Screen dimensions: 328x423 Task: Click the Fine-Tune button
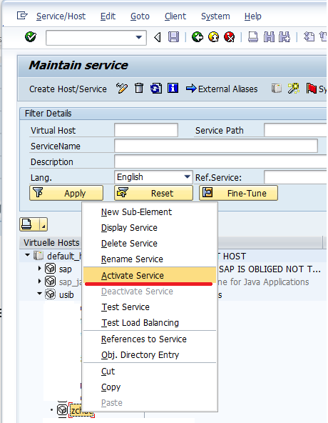point(238,193)
